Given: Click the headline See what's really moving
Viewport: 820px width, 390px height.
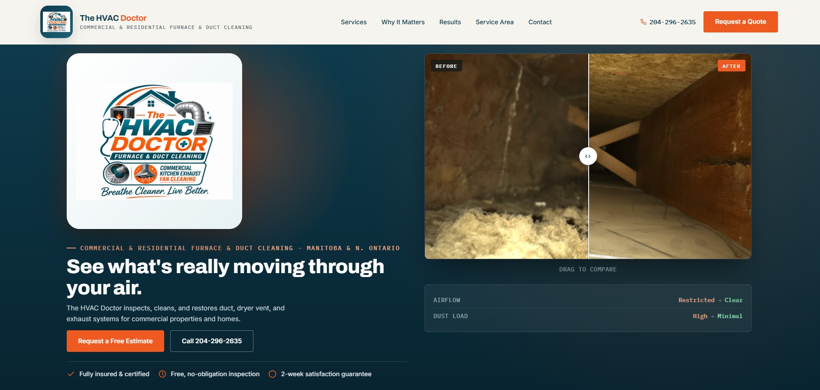Looking at the screenshot, I should (x=225, y=277).
